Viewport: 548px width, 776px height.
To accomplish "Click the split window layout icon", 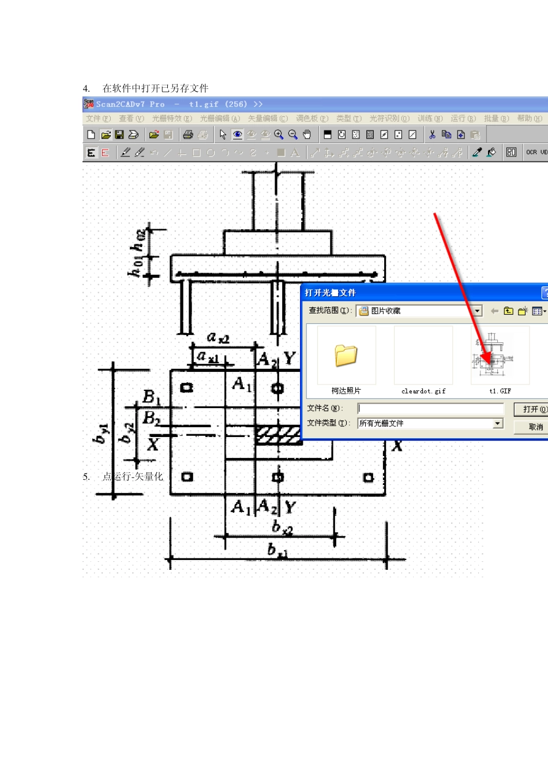I will click(511, 152).
